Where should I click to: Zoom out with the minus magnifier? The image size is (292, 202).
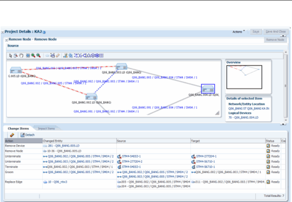tap(39, 56)
